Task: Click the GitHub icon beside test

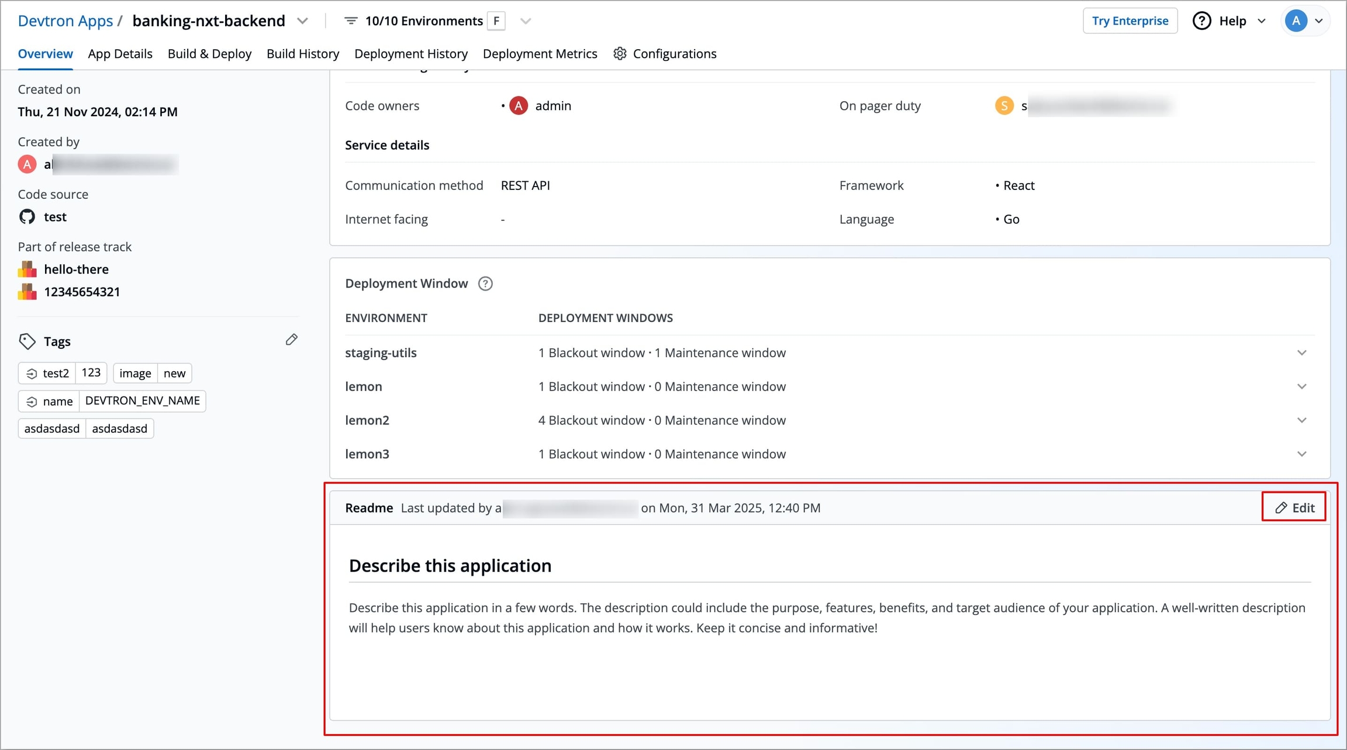Action: (x=27, y=217)
